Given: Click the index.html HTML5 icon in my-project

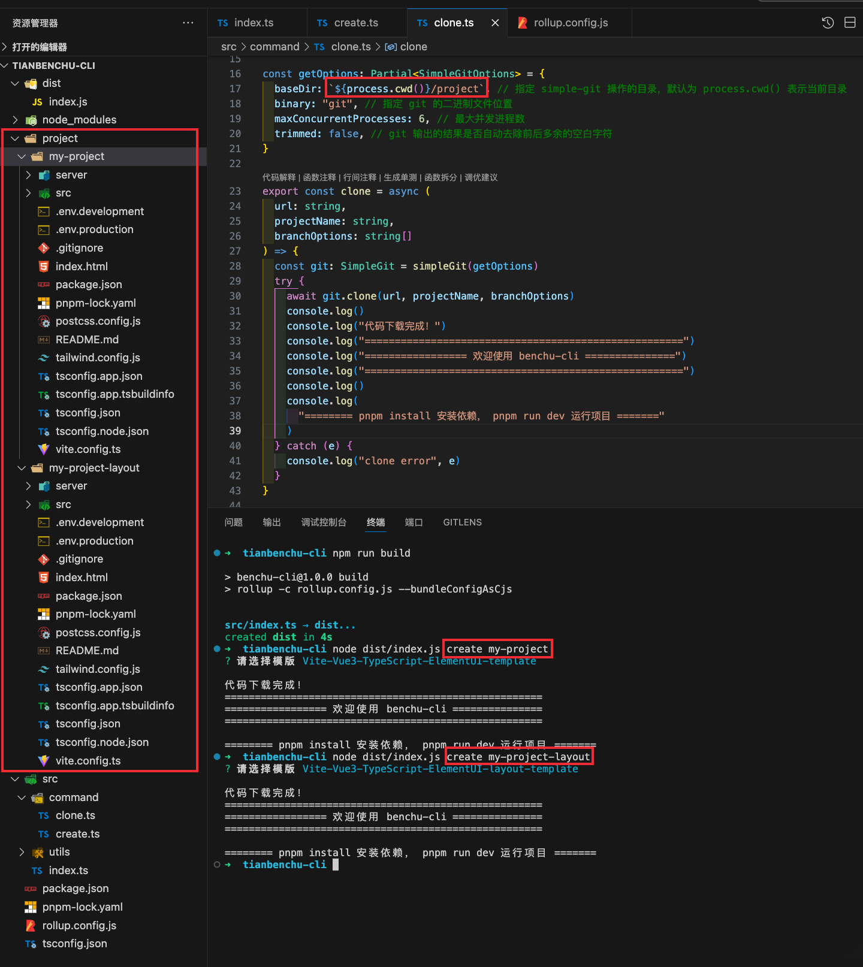Looking at the screenshot, I should coord(44,267).
